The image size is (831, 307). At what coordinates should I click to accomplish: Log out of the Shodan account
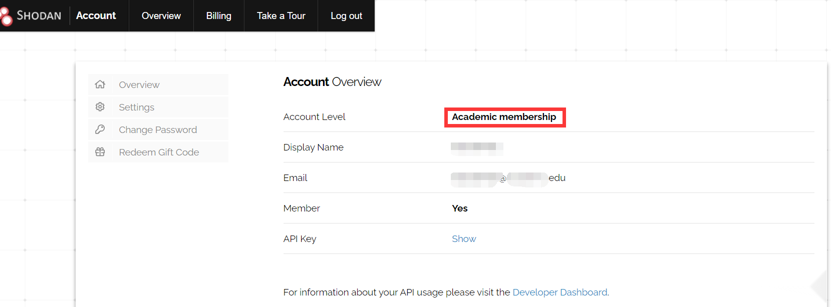click(x=346, y=15)
